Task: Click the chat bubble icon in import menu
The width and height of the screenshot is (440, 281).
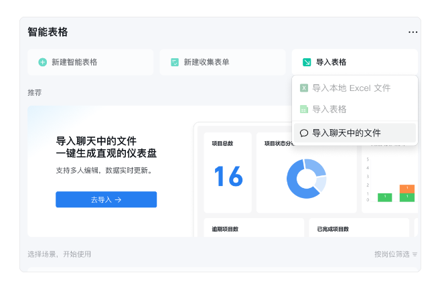Action: point(304,133)
